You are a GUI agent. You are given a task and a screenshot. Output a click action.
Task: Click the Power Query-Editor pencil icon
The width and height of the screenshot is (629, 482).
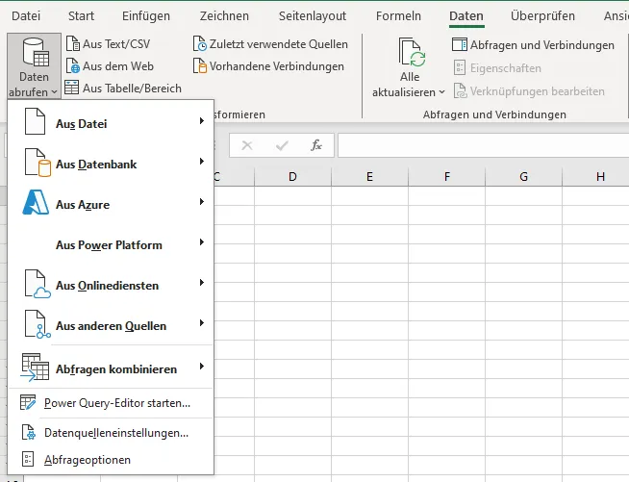click(x=28, y=402)
